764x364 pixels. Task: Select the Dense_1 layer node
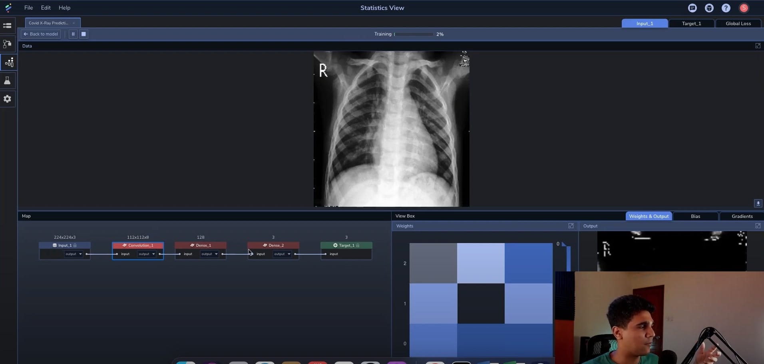click(x=201, y=245)
